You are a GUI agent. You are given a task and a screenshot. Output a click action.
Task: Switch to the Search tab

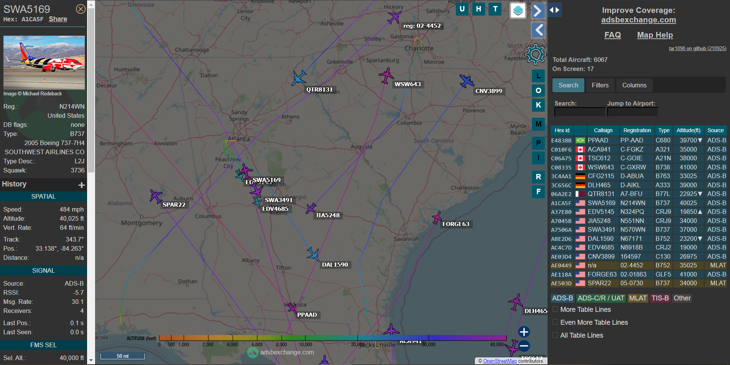click(x=568, y=85)
